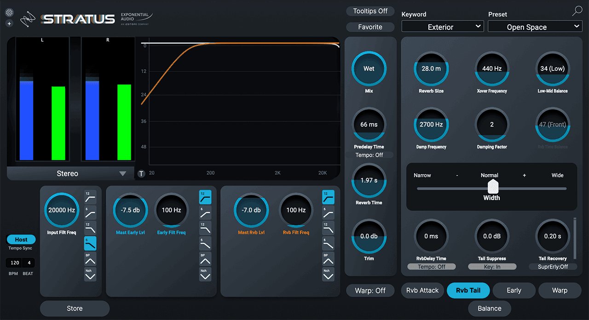
Task: Toggle Tempo: Off under Predelay Time
Action: pyautogui.click(x=369, y=155)
